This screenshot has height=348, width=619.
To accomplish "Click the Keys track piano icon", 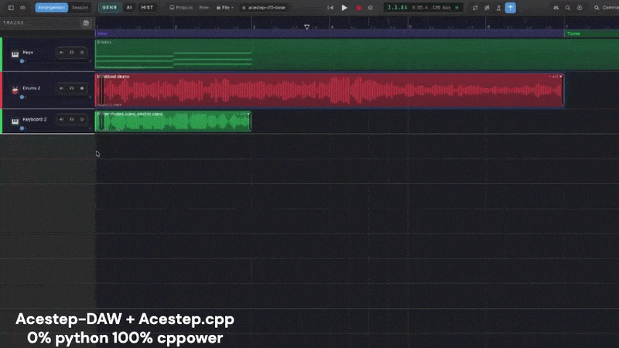I will coord(15,54).
